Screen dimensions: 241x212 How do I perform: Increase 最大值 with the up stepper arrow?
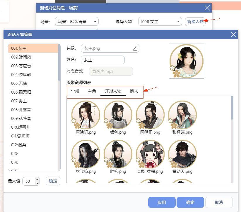coord(37,179)
